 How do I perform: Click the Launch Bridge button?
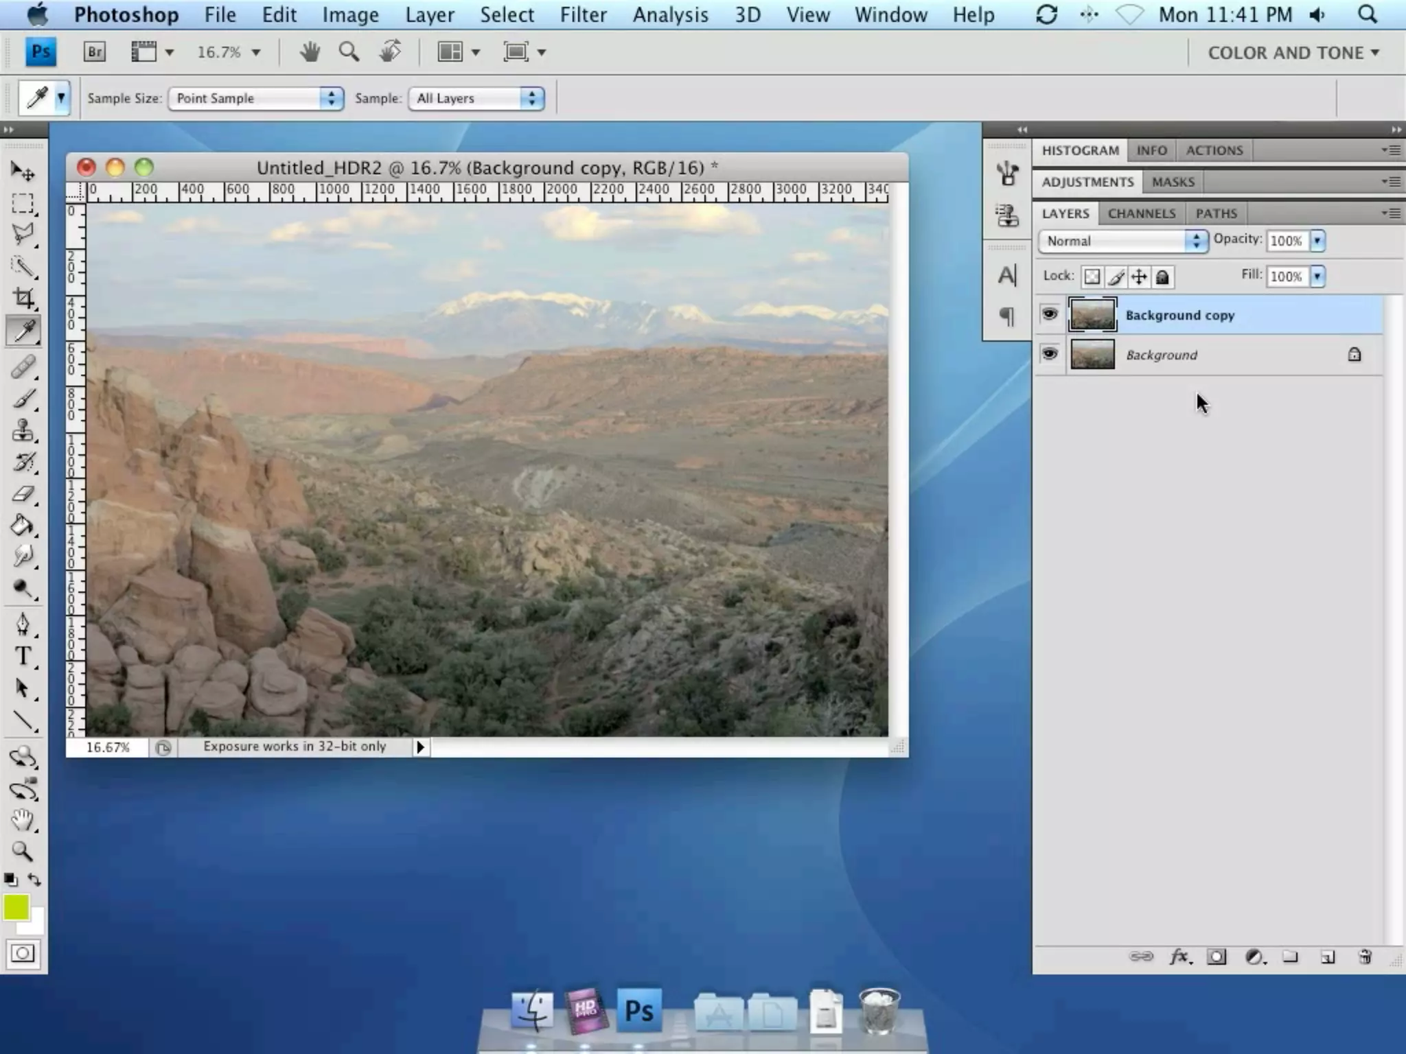click(x=95, y=52)
